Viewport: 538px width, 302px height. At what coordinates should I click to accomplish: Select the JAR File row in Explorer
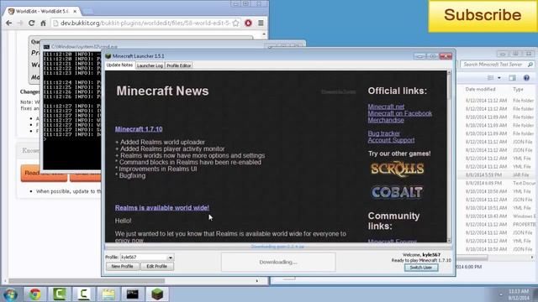(x=498, y=174)
